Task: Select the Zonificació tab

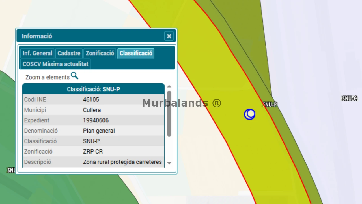Action: [100, 53]
